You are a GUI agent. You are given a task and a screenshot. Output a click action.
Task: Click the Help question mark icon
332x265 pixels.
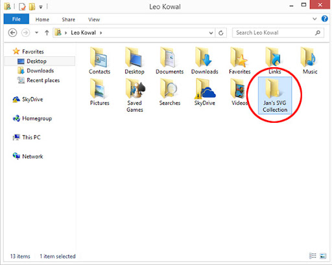pyautogui.click(x=324, y=19)
